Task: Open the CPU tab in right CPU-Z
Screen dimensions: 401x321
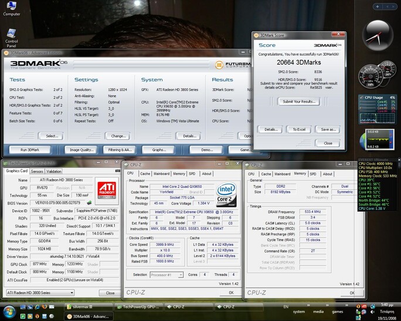Action: pos(252,174)
